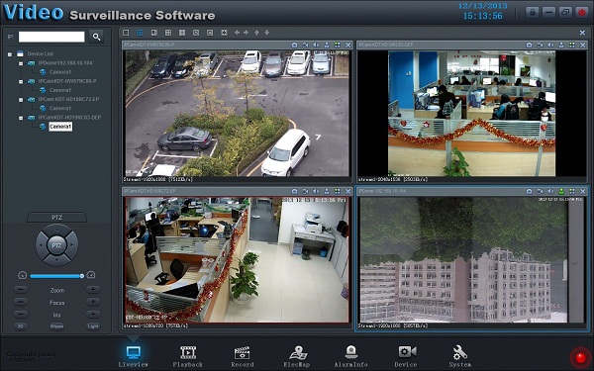Go to next page right arrow

coord(246,33)
